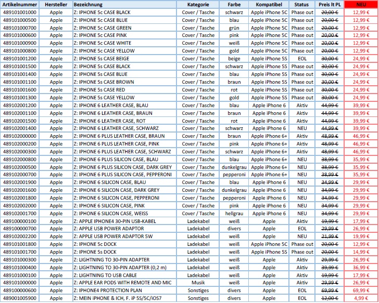The width and height of the screenshot is (379, 303).
Task: Click Z: IPHONE 5c CASE WHITE
Action: tap(124, 43)
